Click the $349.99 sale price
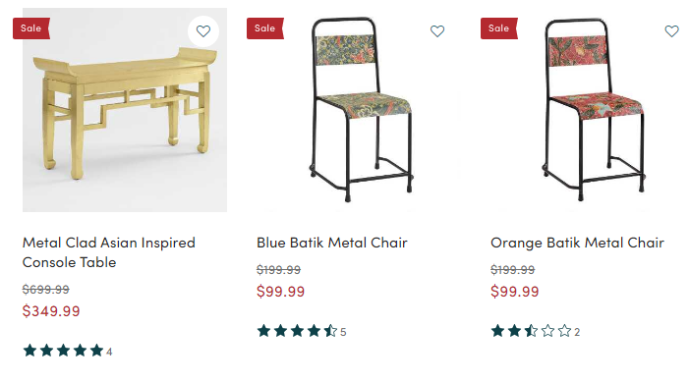The width and height of the screenshot is (690, 382). [51, 311]
